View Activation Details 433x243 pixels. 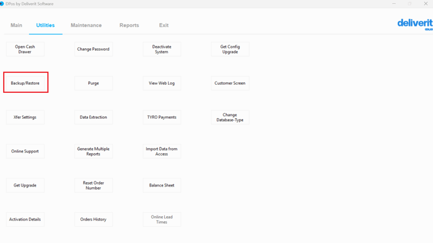[x=25, y=219]
